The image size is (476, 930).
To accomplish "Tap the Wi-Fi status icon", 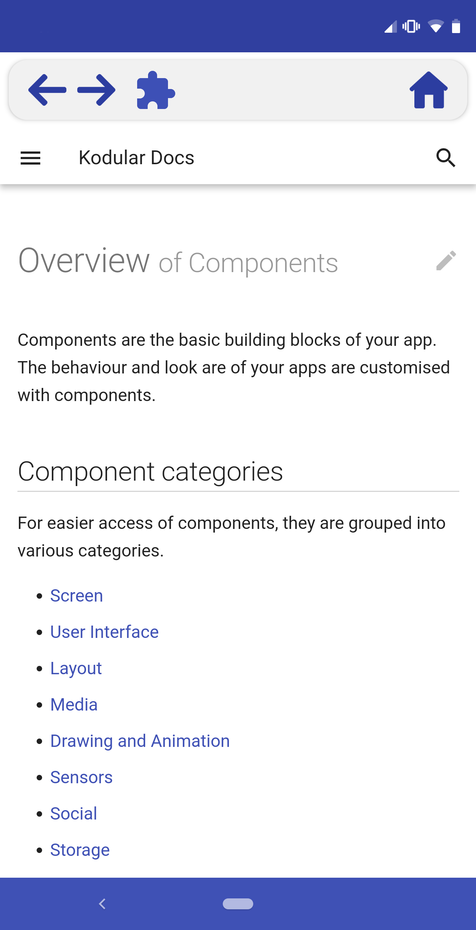I will 435,27.
